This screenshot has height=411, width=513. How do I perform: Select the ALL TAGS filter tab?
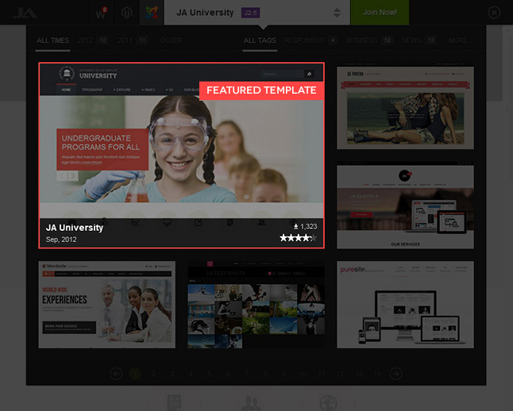point(260,40)
